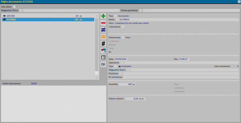Select the 100-018 row in list
Viewport: 241px width, 123px height.
point(30,16)
